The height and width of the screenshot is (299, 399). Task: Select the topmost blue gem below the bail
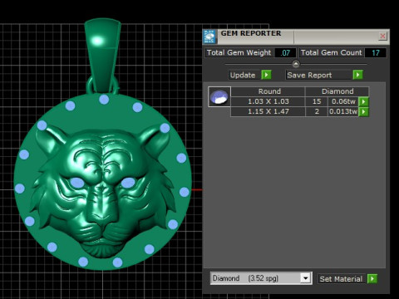click(x=104, y=100)
